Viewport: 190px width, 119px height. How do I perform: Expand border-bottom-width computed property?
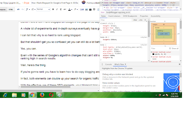(x=151, y=62)
